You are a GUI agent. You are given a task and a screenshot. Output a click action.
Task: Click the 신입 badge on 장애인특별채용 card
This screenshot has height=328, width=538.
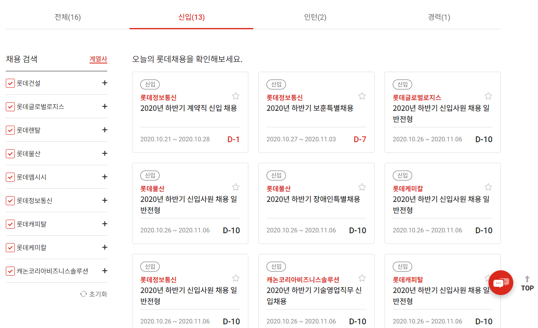coord(276,176)
